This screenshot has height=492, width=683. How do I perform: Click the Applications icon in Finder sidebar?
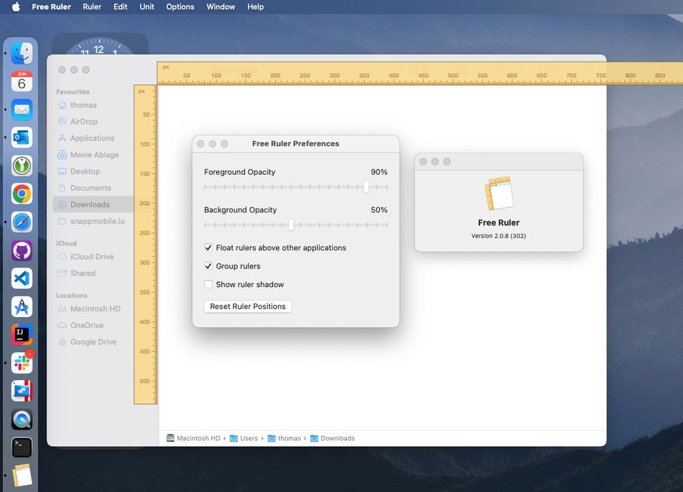point(62,138)
